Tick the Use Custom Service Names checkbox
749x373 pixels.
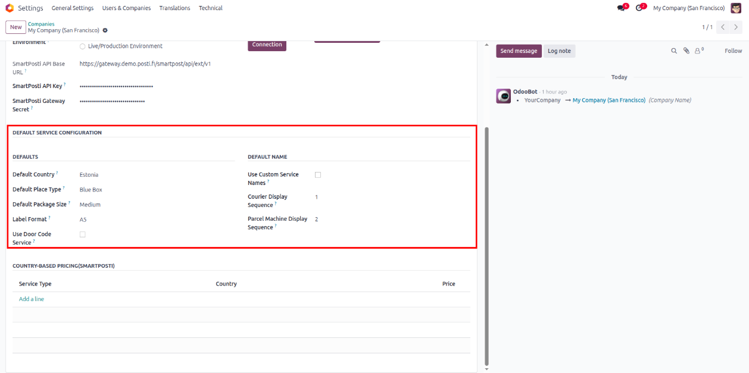[x=318, y=175]
